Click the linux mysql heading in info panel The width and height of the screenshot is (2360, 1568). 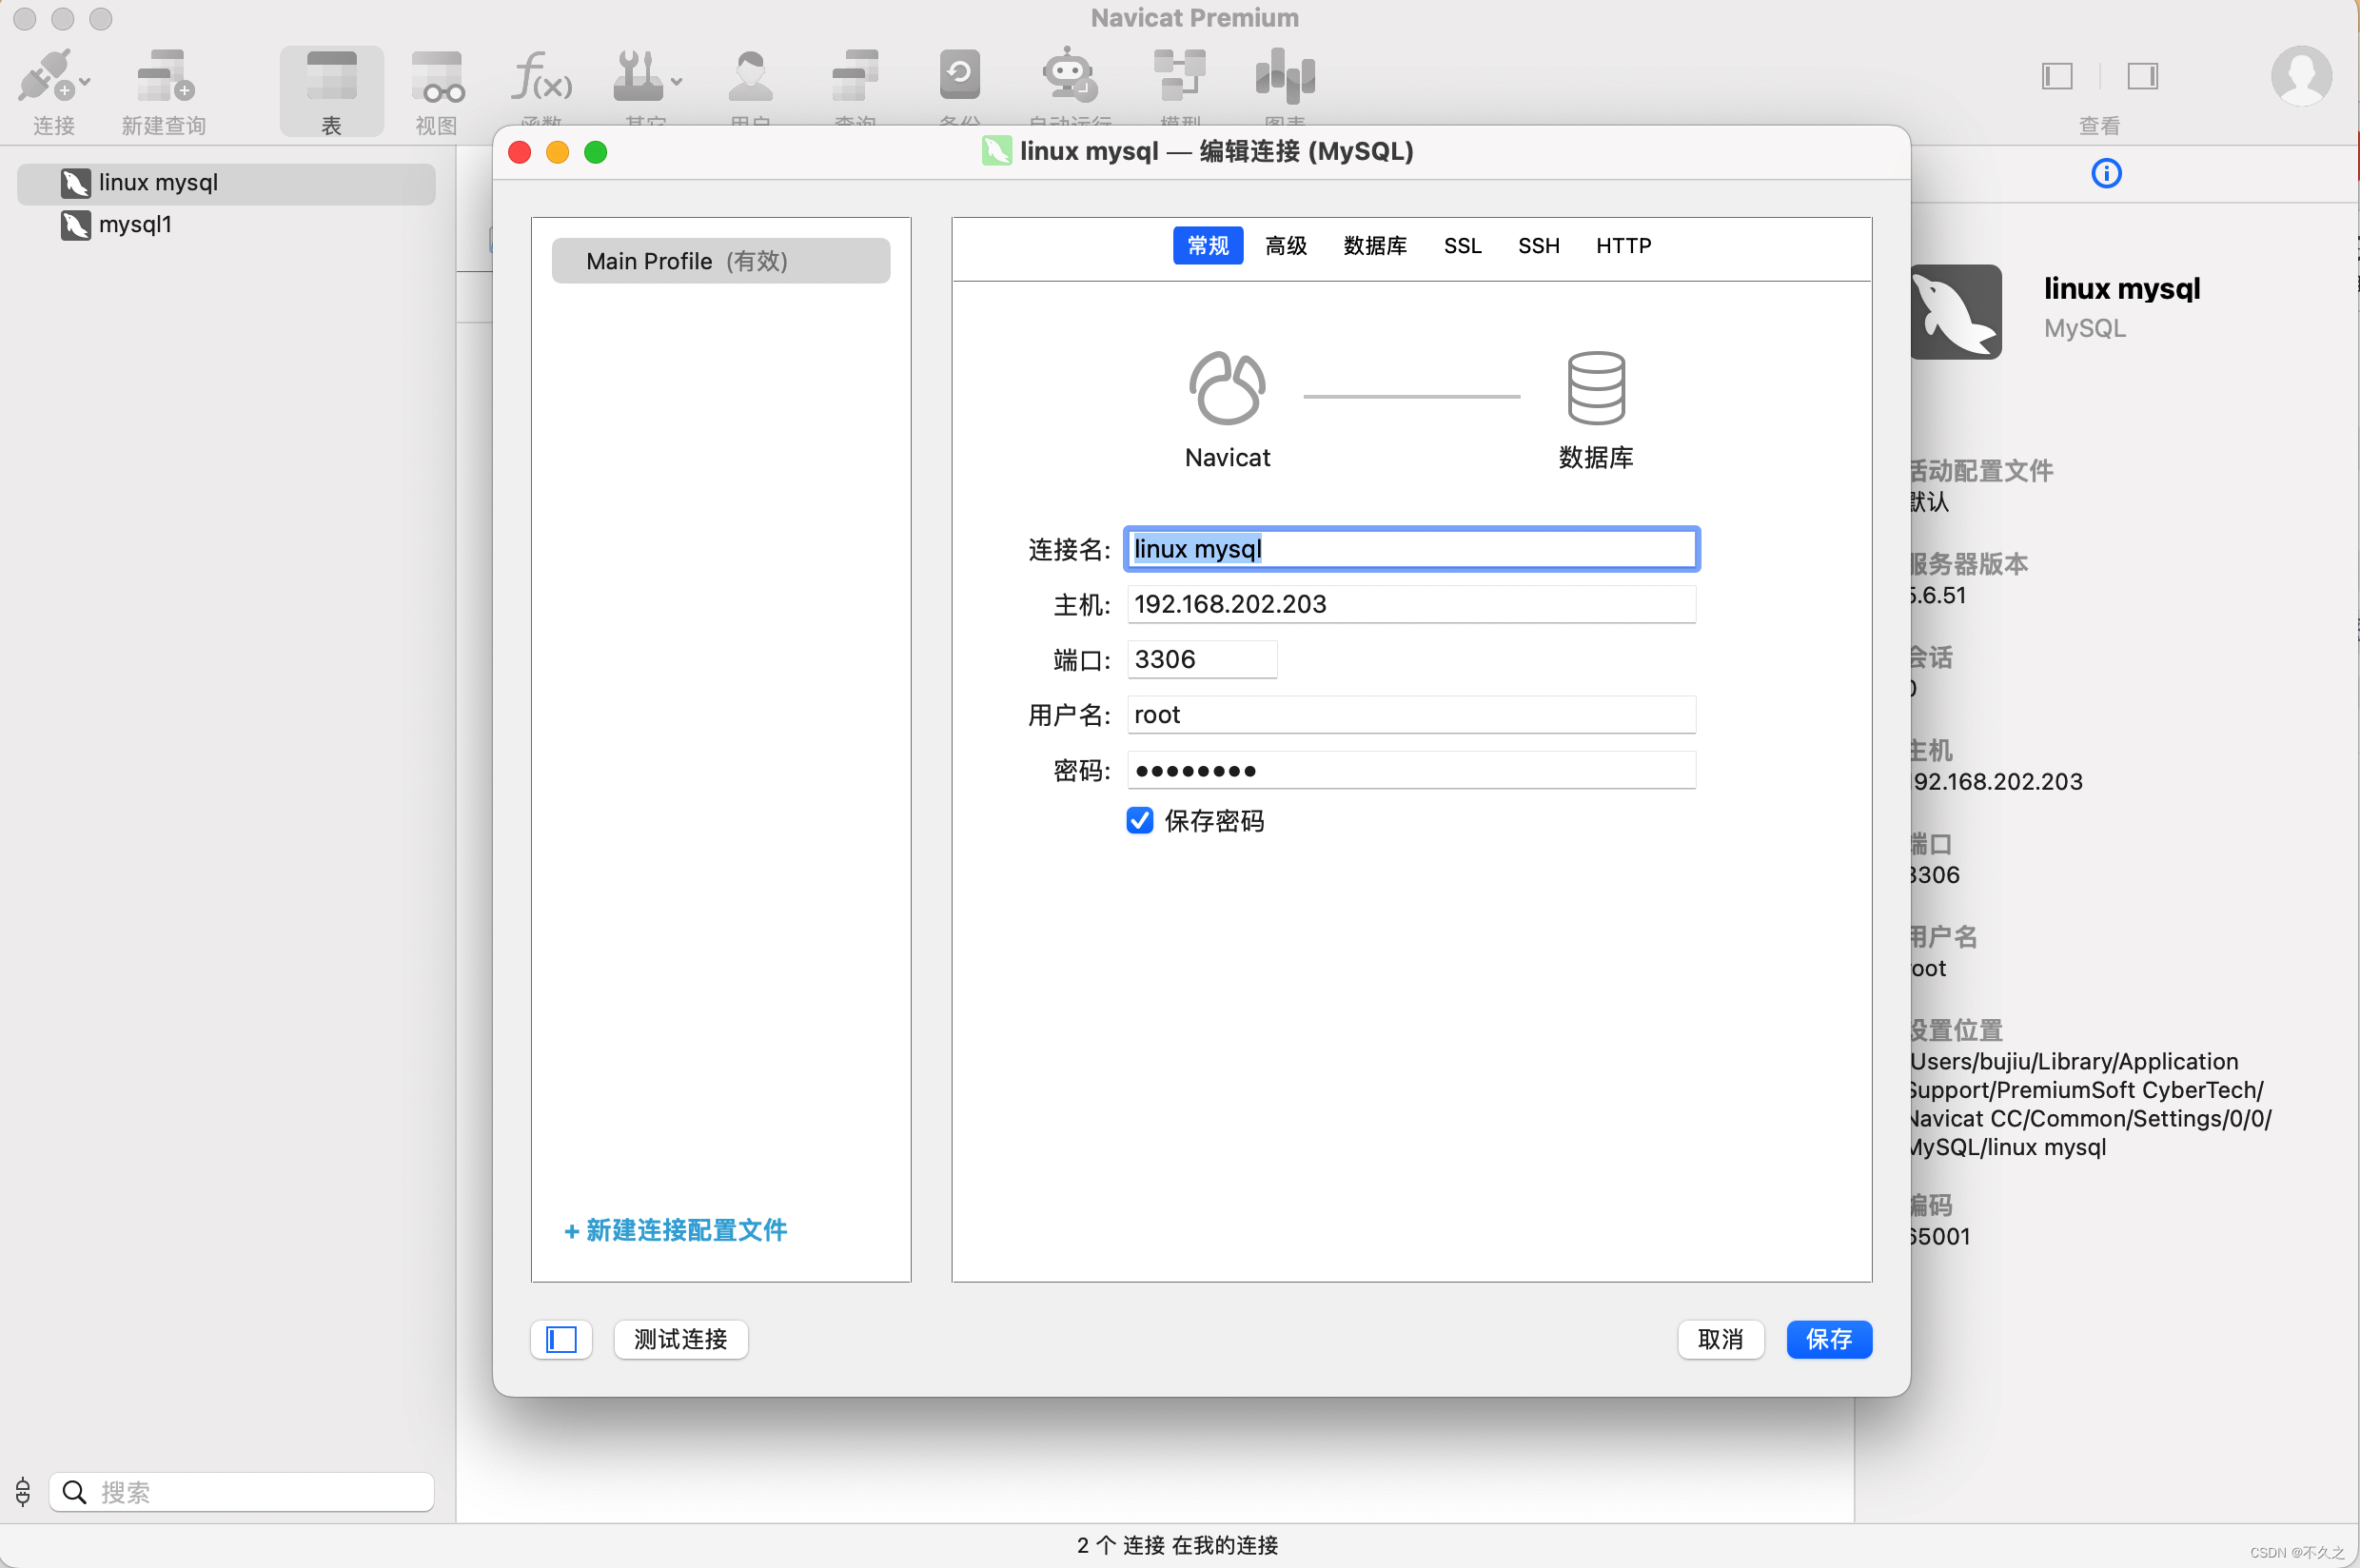tap(2121, 289)
